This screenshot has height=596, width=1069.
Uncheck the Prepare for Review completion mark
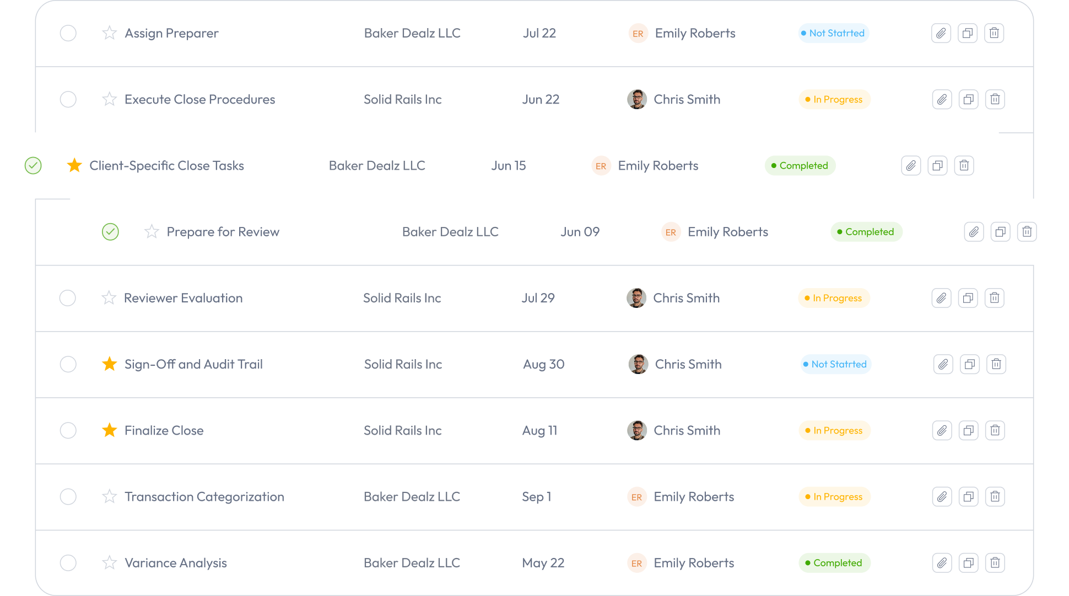coord(110,232)
